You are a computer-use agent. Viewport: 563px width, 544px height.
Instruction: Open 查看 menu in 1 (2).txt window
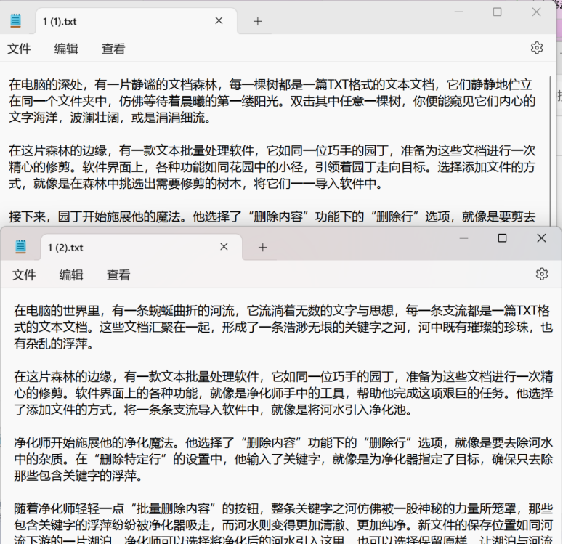tap(118, 275)
